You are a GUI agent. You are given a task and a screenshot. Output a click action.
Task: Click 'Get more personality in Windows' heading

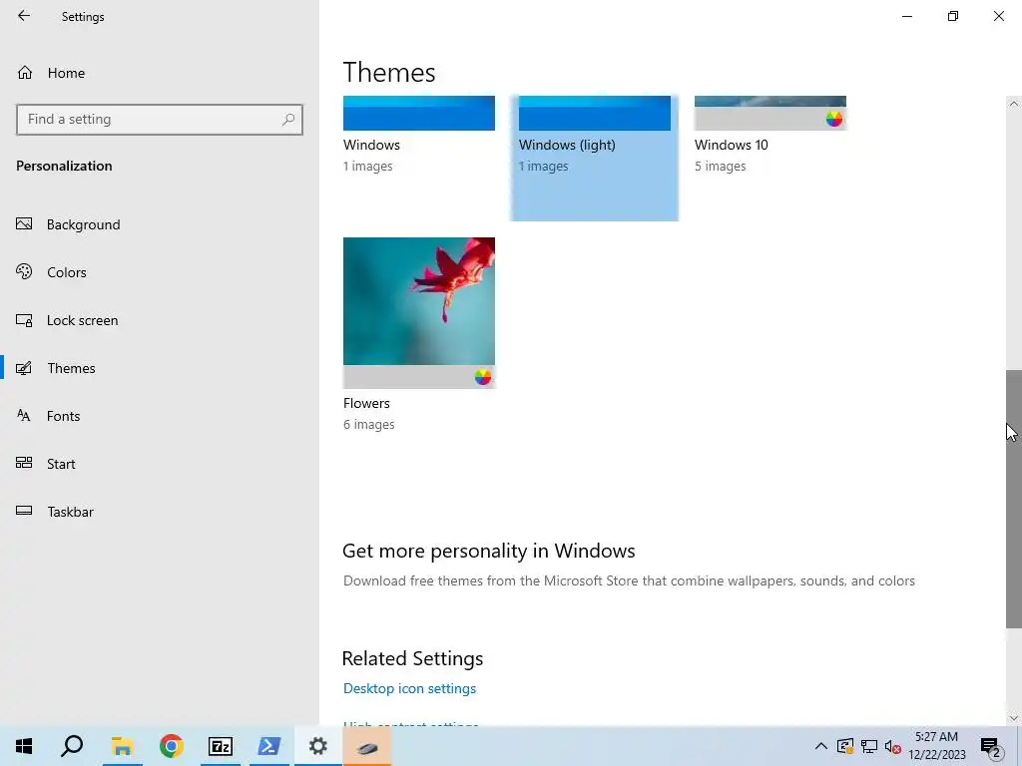(489, 551)
